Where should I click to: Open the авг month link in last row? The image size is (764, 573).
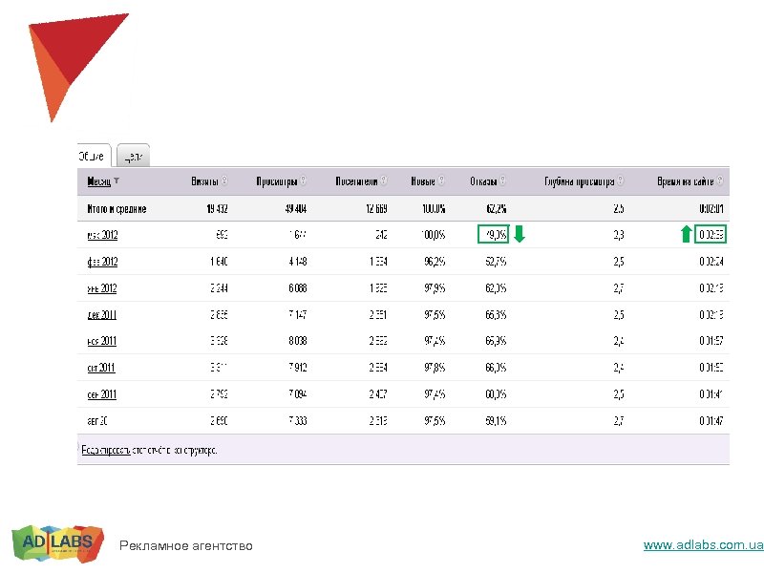click(97, 420)
